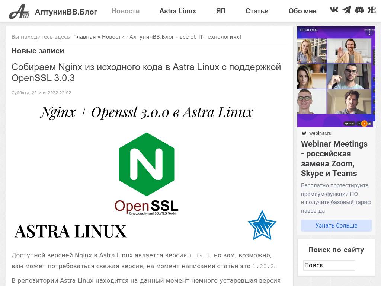381x286 pixels.
Task: Open article title about Nginx and OpenSSL 3.0.3
Action: [146, 73]
